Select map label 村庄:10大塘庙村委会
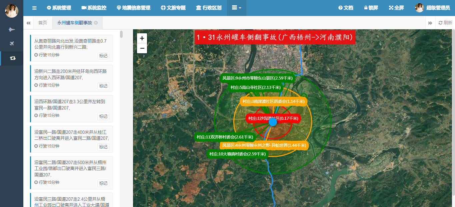455x207 pixels. tap(238, 154)
